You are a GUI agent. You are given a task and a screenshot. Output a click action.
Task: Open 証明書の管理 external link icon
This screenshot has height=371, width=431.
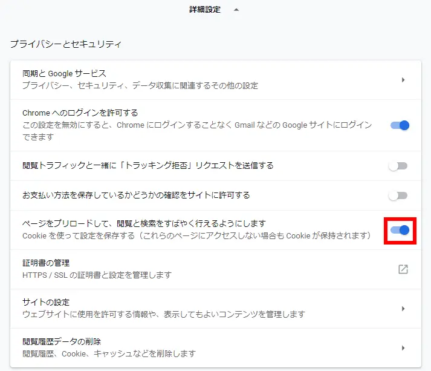click(403, 269)
